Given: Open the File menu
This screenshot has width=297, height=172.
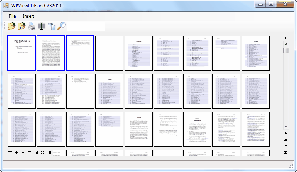Looking at the screenshot, I should coord(12,16).
